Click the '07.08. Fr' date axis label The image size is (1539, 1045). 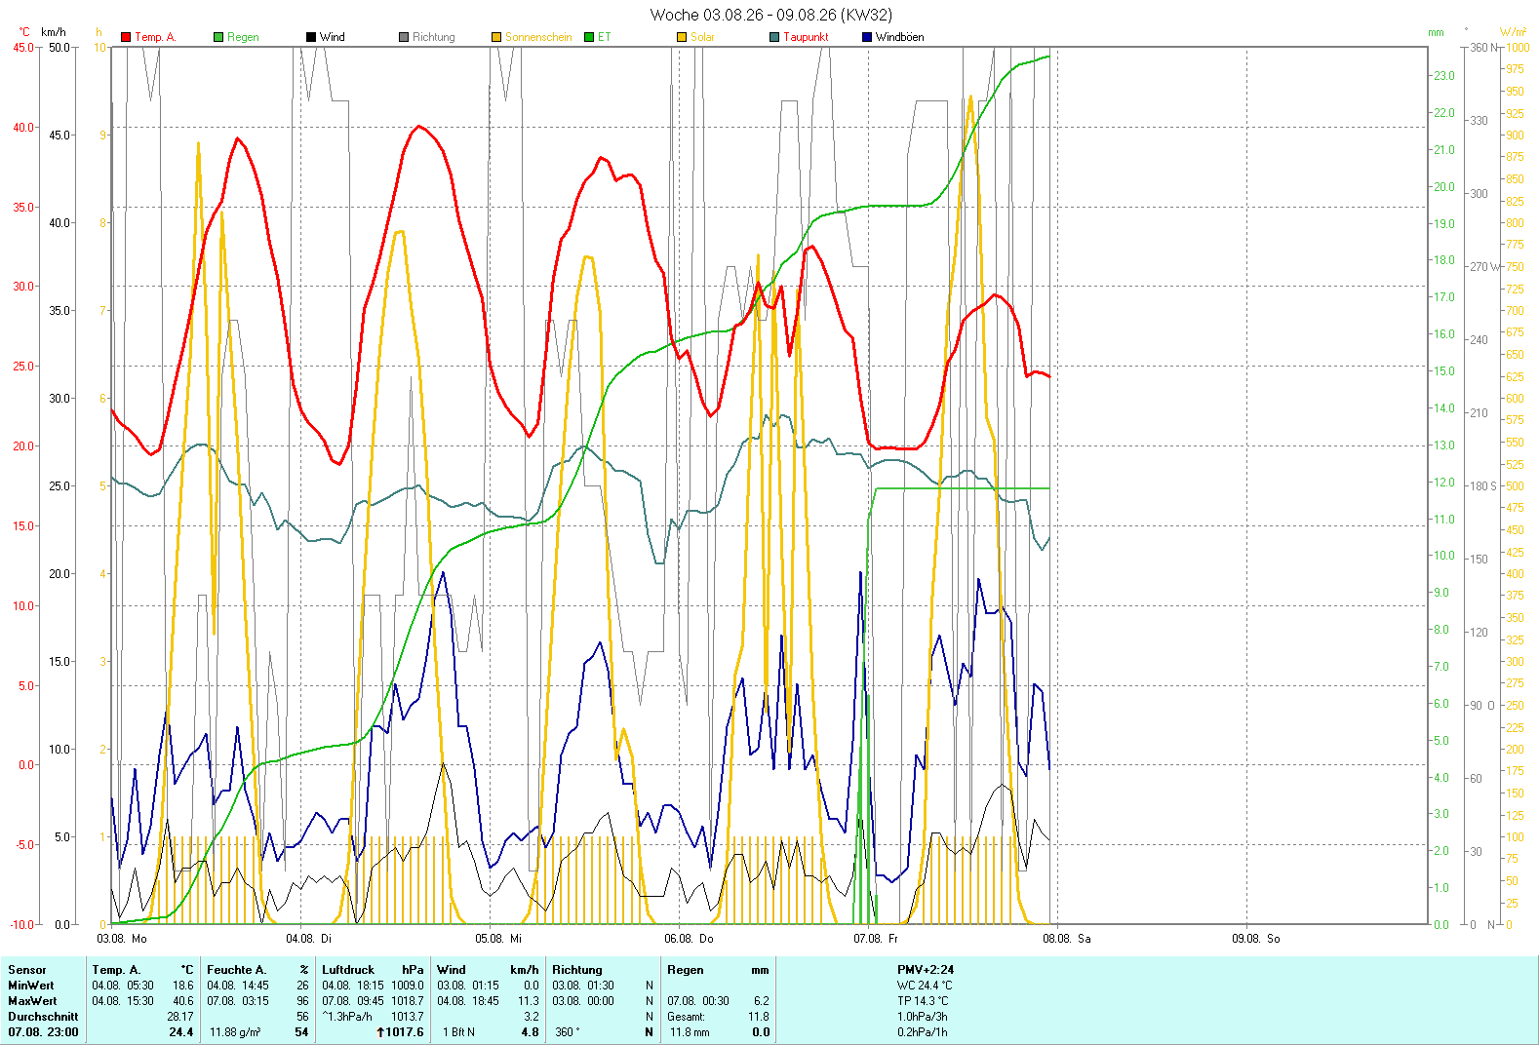coord(876,939)
